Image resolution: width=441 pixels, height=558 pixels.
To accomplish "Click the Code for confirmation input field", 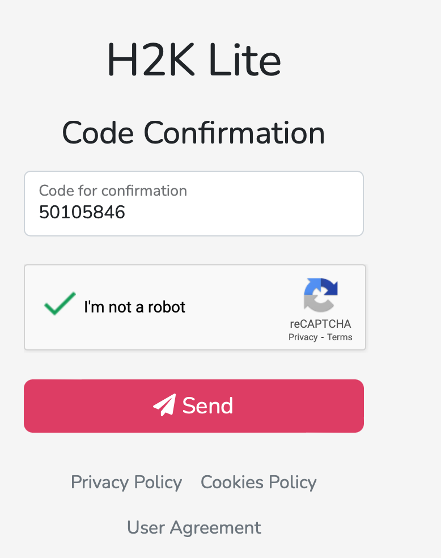I will pyautogui.click(x=193, y=203).
